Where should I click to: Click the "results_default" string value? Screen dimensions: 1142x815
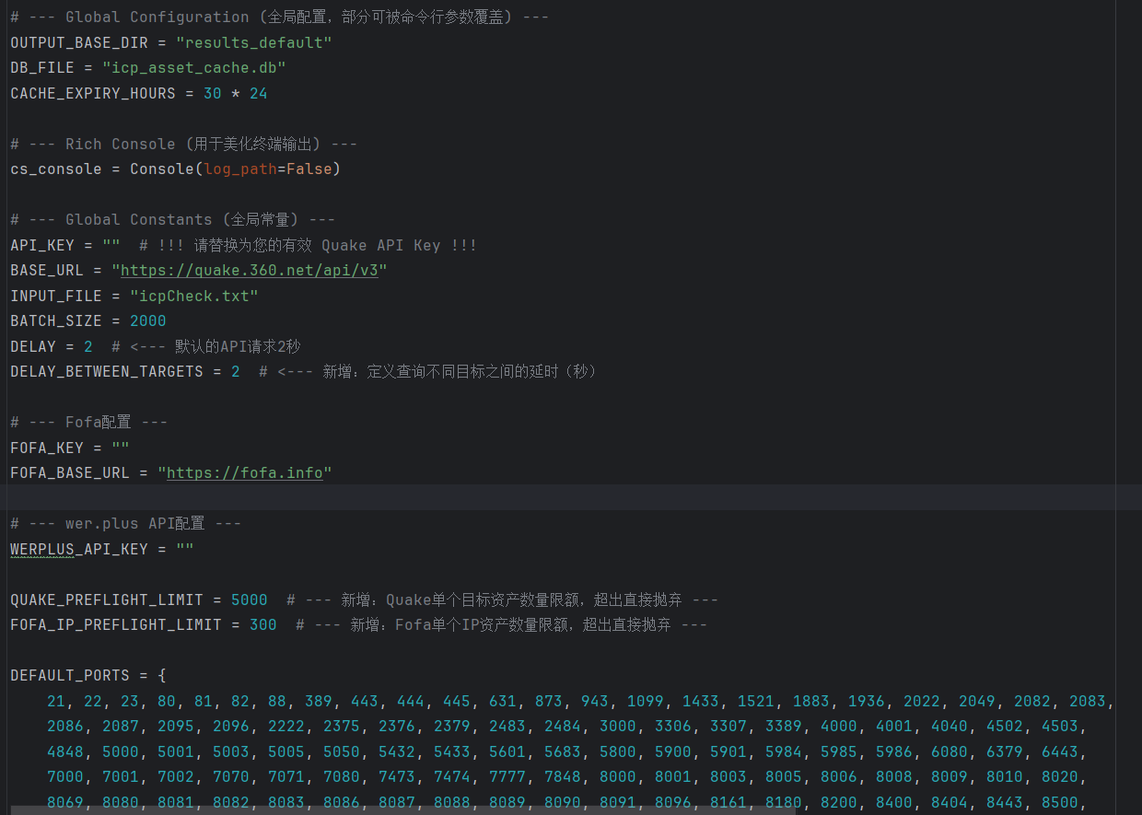click(253, 43)
